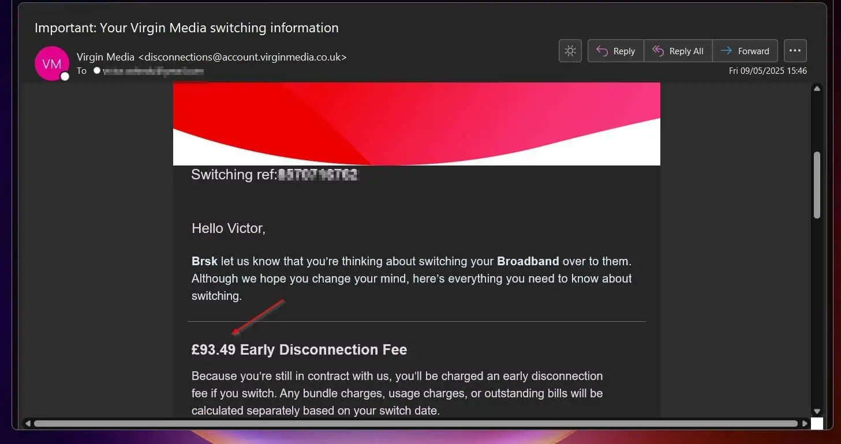This screenshot has height=444, width=841.
Task: Click the recipient's presence indicator dot
Action: click(x=97, y=71)
